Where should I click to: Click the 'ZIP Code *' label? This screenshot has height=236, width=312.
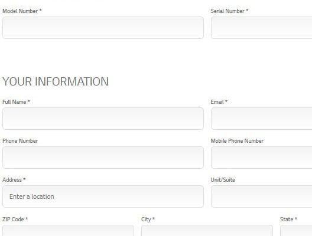[15, 219]
